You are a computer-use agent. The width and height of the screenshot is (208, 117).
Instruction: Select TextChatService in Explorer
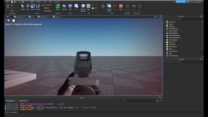pos(173,56)
